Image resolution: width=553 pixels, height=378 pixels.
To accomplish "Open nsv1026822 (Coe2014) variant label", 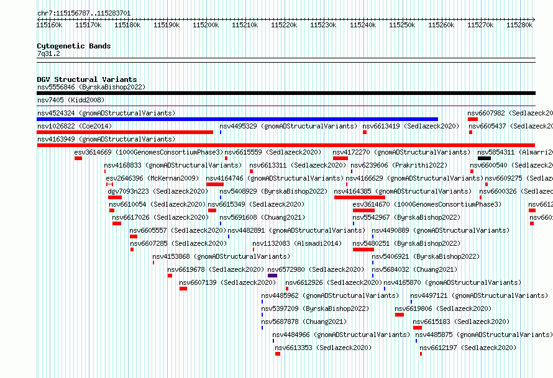I will [75, 126].
